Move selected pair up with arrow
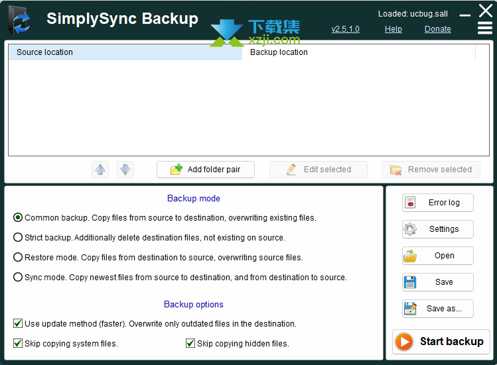497x365 pixels. coord(100,170)
